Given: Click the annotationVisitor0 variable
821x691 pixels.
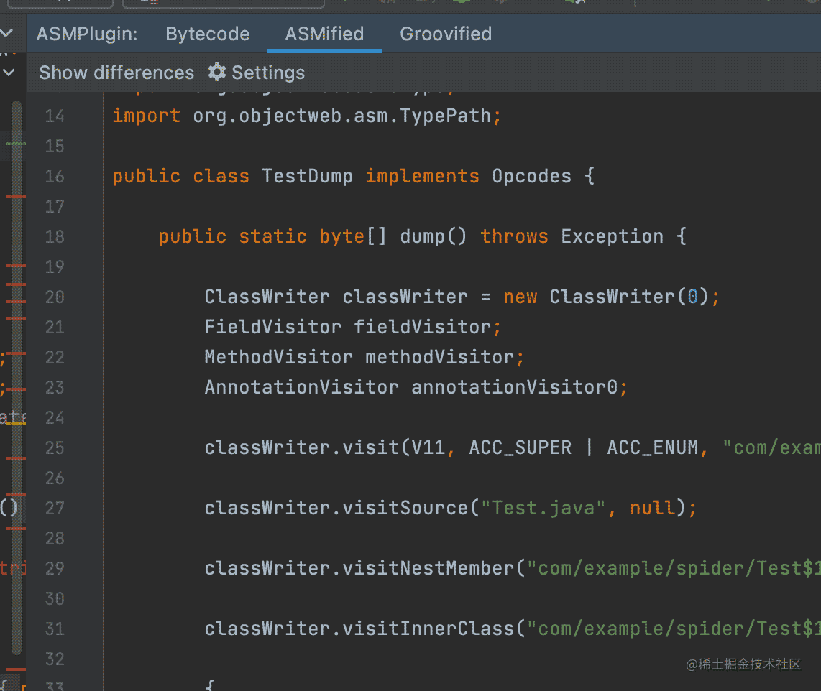Looking at the screenshot, I should coord(515,388).
